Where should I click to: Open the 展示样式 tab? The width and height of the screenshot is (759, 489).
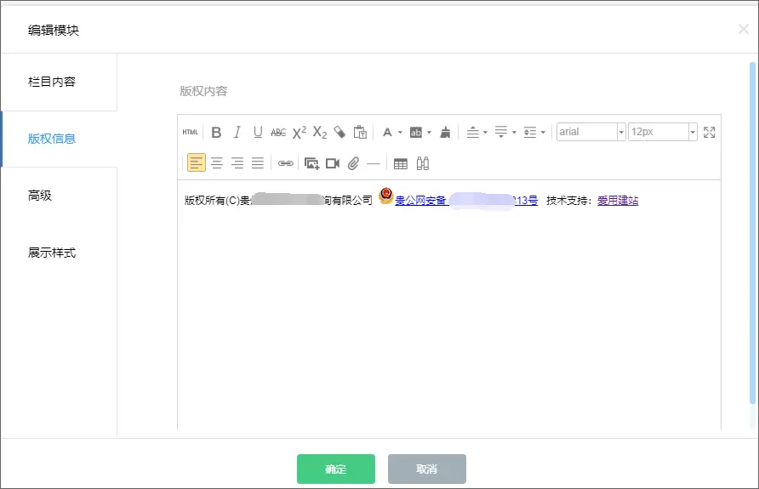[x=52, y=253]
